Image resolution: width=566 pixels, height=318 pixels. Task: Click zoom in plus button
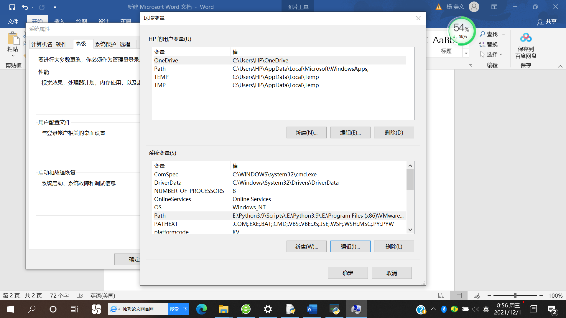click(x=541, y=295)
